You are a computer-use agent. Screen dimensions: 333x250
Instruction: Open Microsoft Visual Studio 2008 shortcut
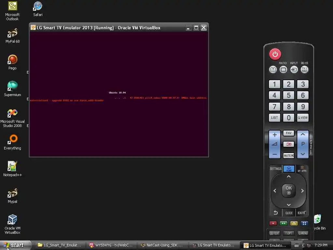12,118
